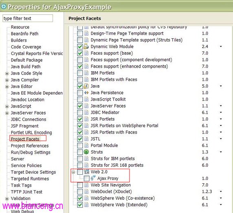This screenshot has width=233, height=213.
Task: Open the Java Build Path page
Action: coord(26,66)
